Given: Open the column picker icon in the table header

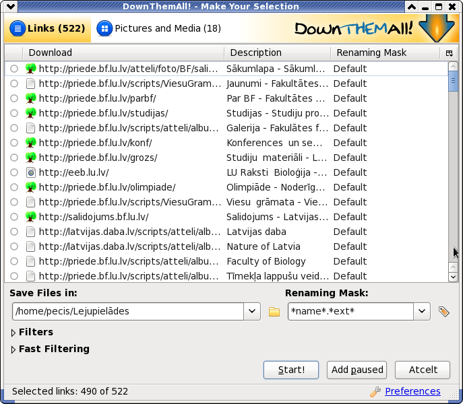Looking at the screenshot, I should coord(449,53).
